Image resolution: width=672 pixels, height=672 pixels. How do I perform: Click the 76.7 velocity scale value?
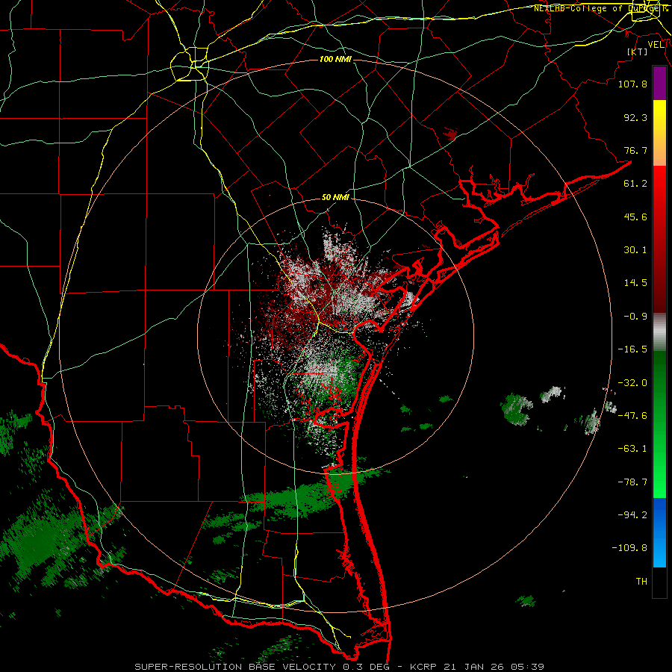pyautogui.click(x=635, y=150)
